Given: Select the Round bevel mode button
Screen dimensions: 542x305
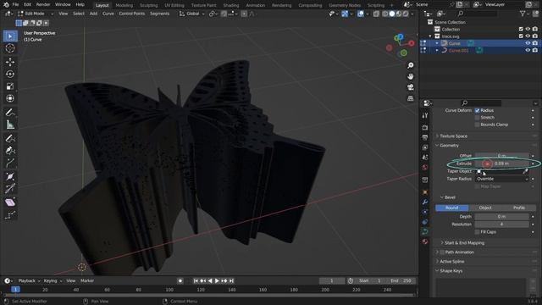Looking at the screenshot, I should click(x=451, y=208).
